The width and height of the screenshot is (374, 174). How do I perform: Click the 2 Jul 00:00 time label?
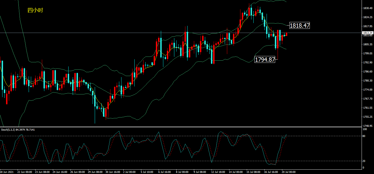129,172
